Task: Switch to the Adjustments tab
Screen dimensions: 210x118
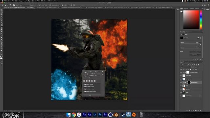Action: pos(189,32)
